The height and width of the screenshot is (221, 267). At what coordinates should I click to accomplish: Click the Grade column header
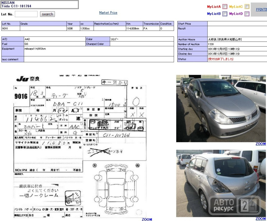[43, 24]
